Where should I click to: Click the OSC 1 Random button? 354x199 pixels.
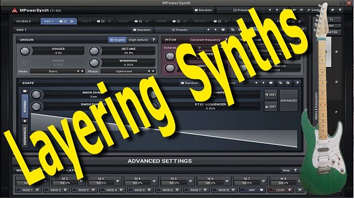point(142,29)
